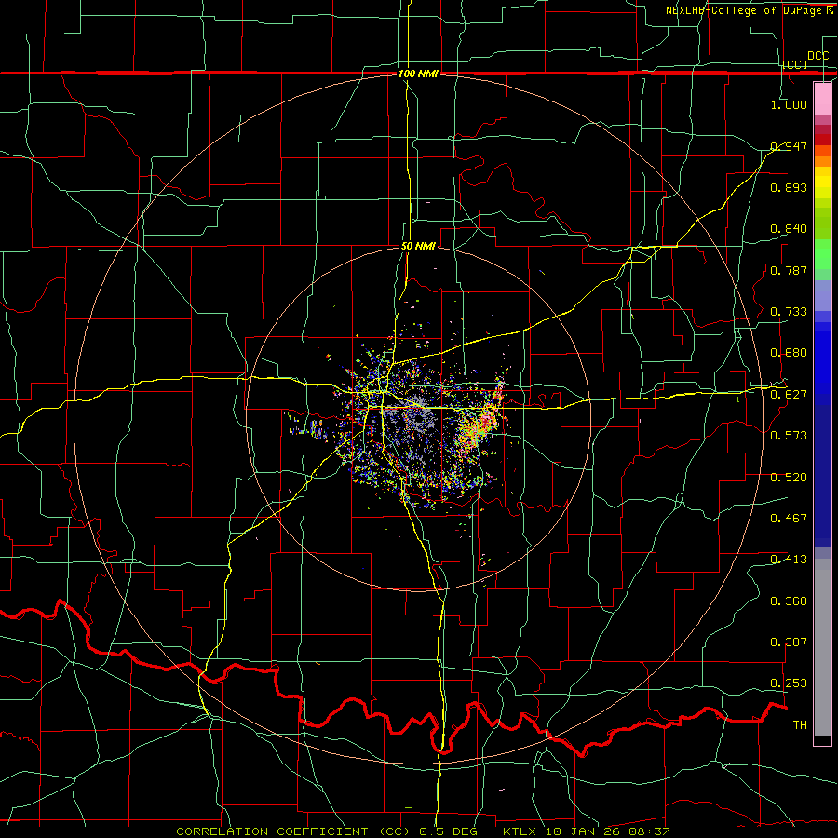838x838 pixels.
Task: Click the 0.893 scale value
Action: 789,187
